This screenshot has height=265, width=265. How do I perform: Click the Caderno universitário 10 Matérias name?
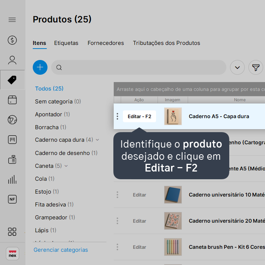(227, 195)
